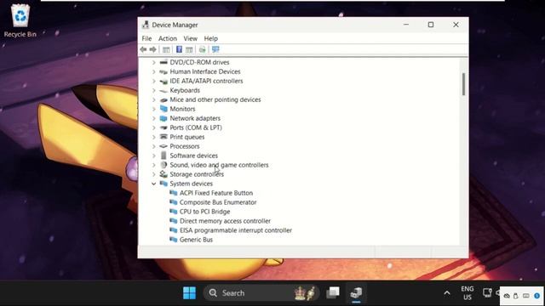
Task: Click the System devices folder icon
Action: coord(163,184)
